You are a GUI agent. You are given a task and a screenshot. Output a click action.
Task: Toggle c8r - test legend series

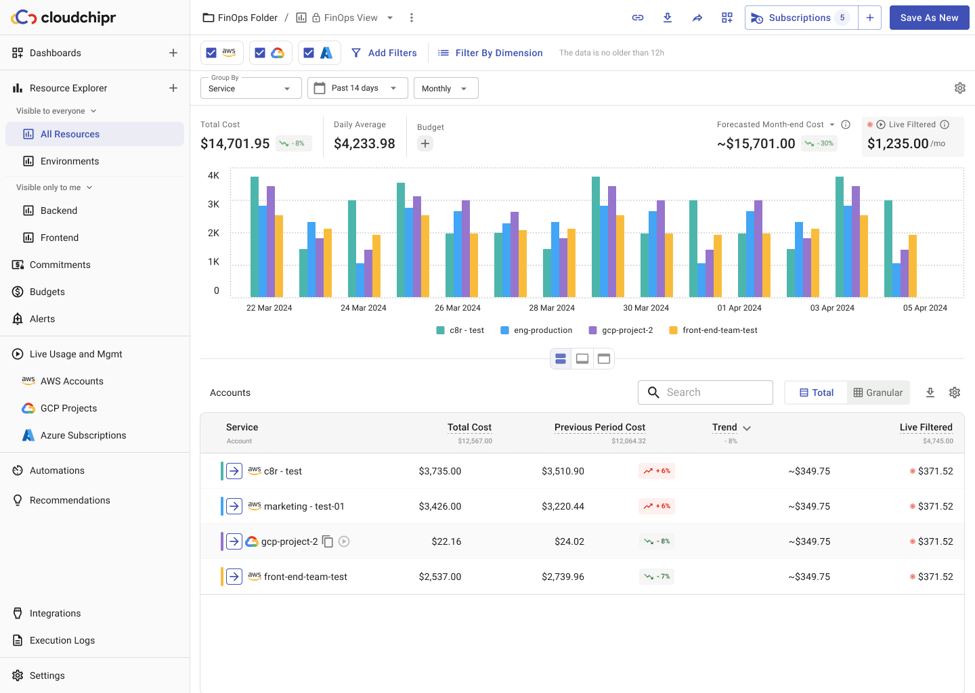[460, 330]
